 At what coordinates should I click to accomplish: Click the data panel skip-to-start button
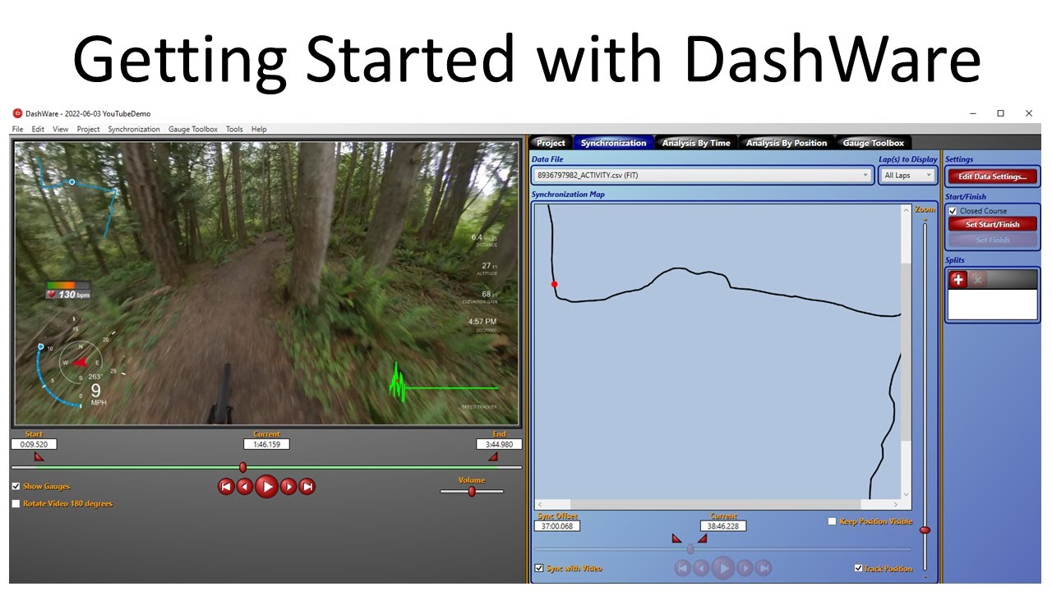pos(682,567)
